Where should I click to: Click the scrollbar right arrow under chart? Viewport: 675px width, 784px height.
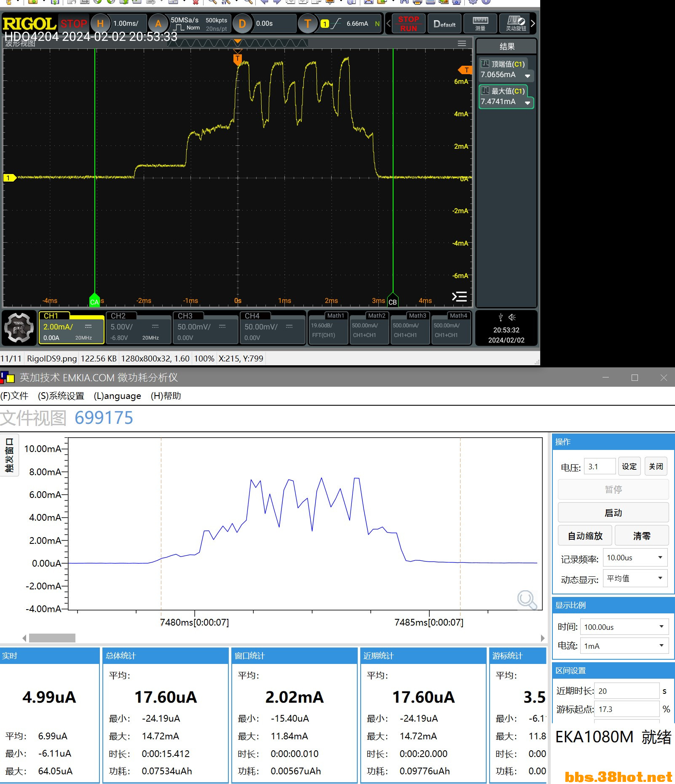point(543,638)
